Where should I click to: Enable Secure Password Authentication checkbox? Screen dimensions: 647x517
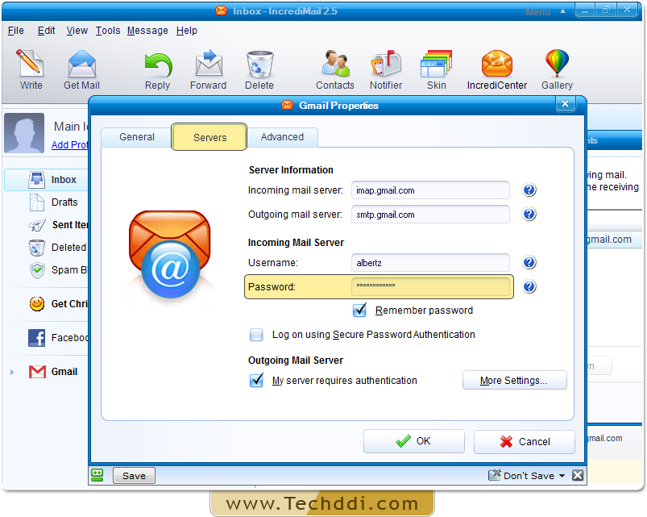pos(256,335)
